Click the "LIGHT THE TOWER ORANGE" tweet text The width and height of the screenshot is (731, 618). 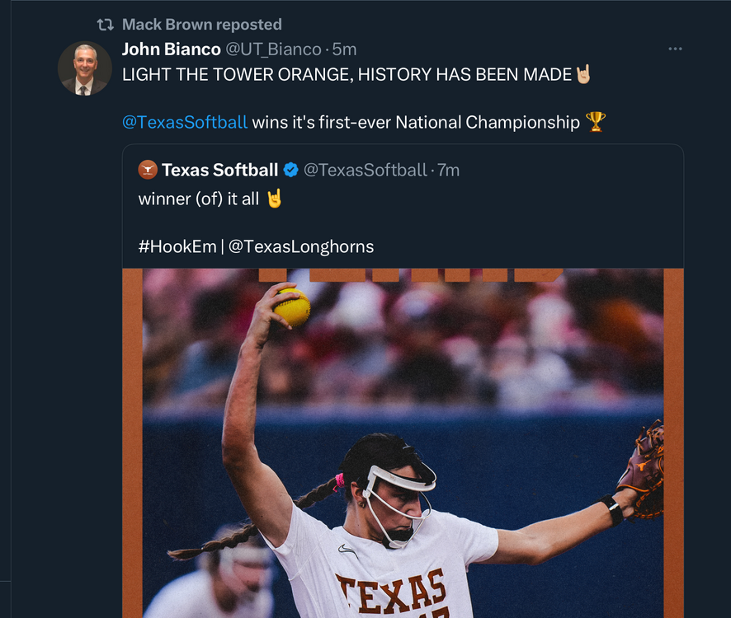coord(347,74)
